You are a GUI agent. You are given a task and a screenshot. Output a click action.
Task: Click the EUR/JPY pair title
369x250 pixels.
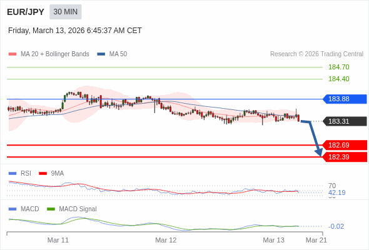[26, 12]
